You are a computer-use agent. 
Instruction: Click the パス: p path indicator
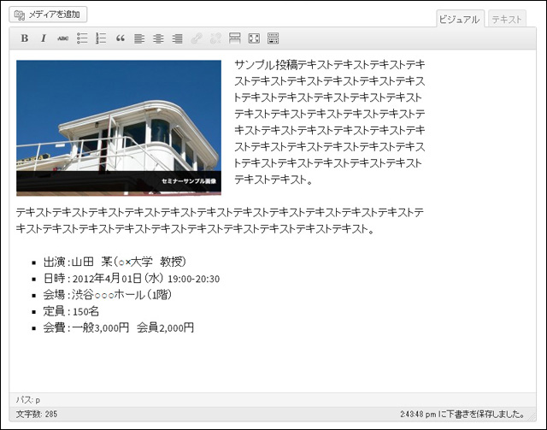(28, 399)
